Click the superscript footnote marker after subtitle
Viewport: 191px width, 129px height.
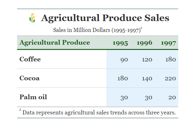pos(141,28)
